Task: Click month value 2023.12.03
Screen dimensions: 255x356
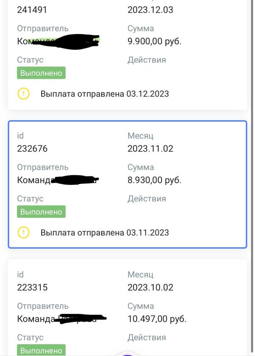Action: (150, 10)
